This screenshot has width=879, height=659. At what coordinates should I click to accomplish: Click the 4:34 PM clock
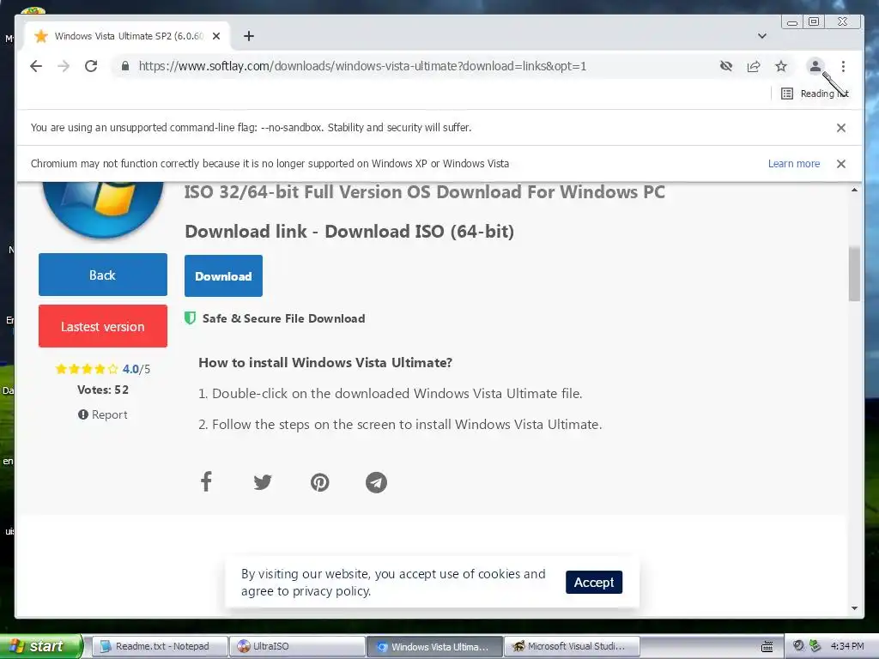(x=847, y=646)
